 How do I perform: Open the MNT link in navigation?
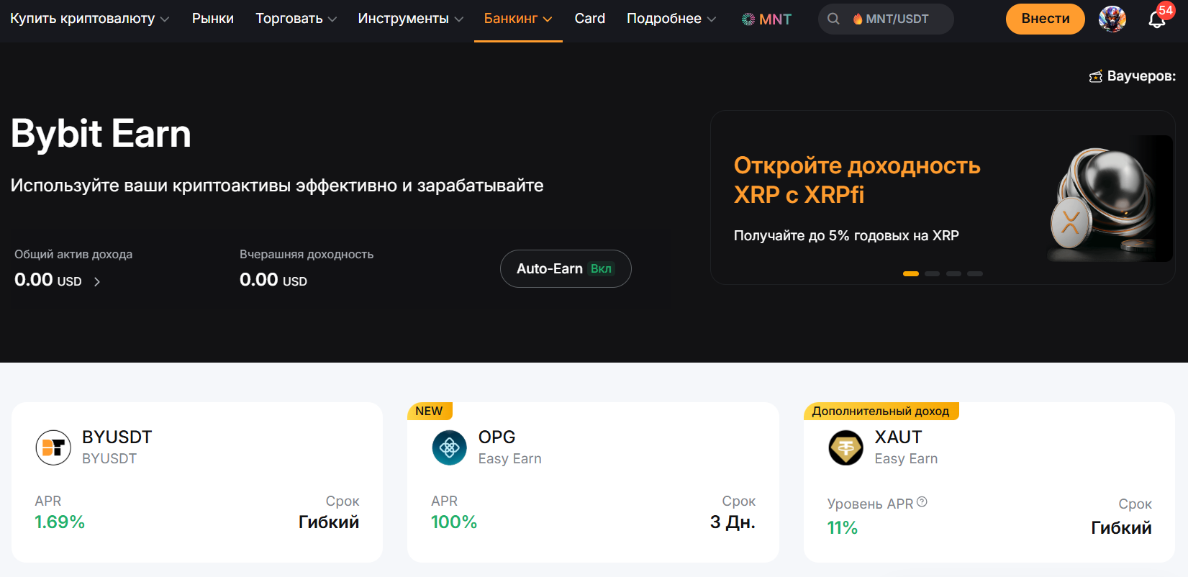point(767,19)
